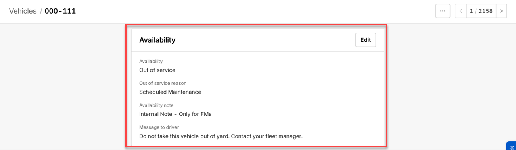Select the Scheduled Maintenance reason value
The width and height of the screenshot is (516, 150).
point(170,92)
